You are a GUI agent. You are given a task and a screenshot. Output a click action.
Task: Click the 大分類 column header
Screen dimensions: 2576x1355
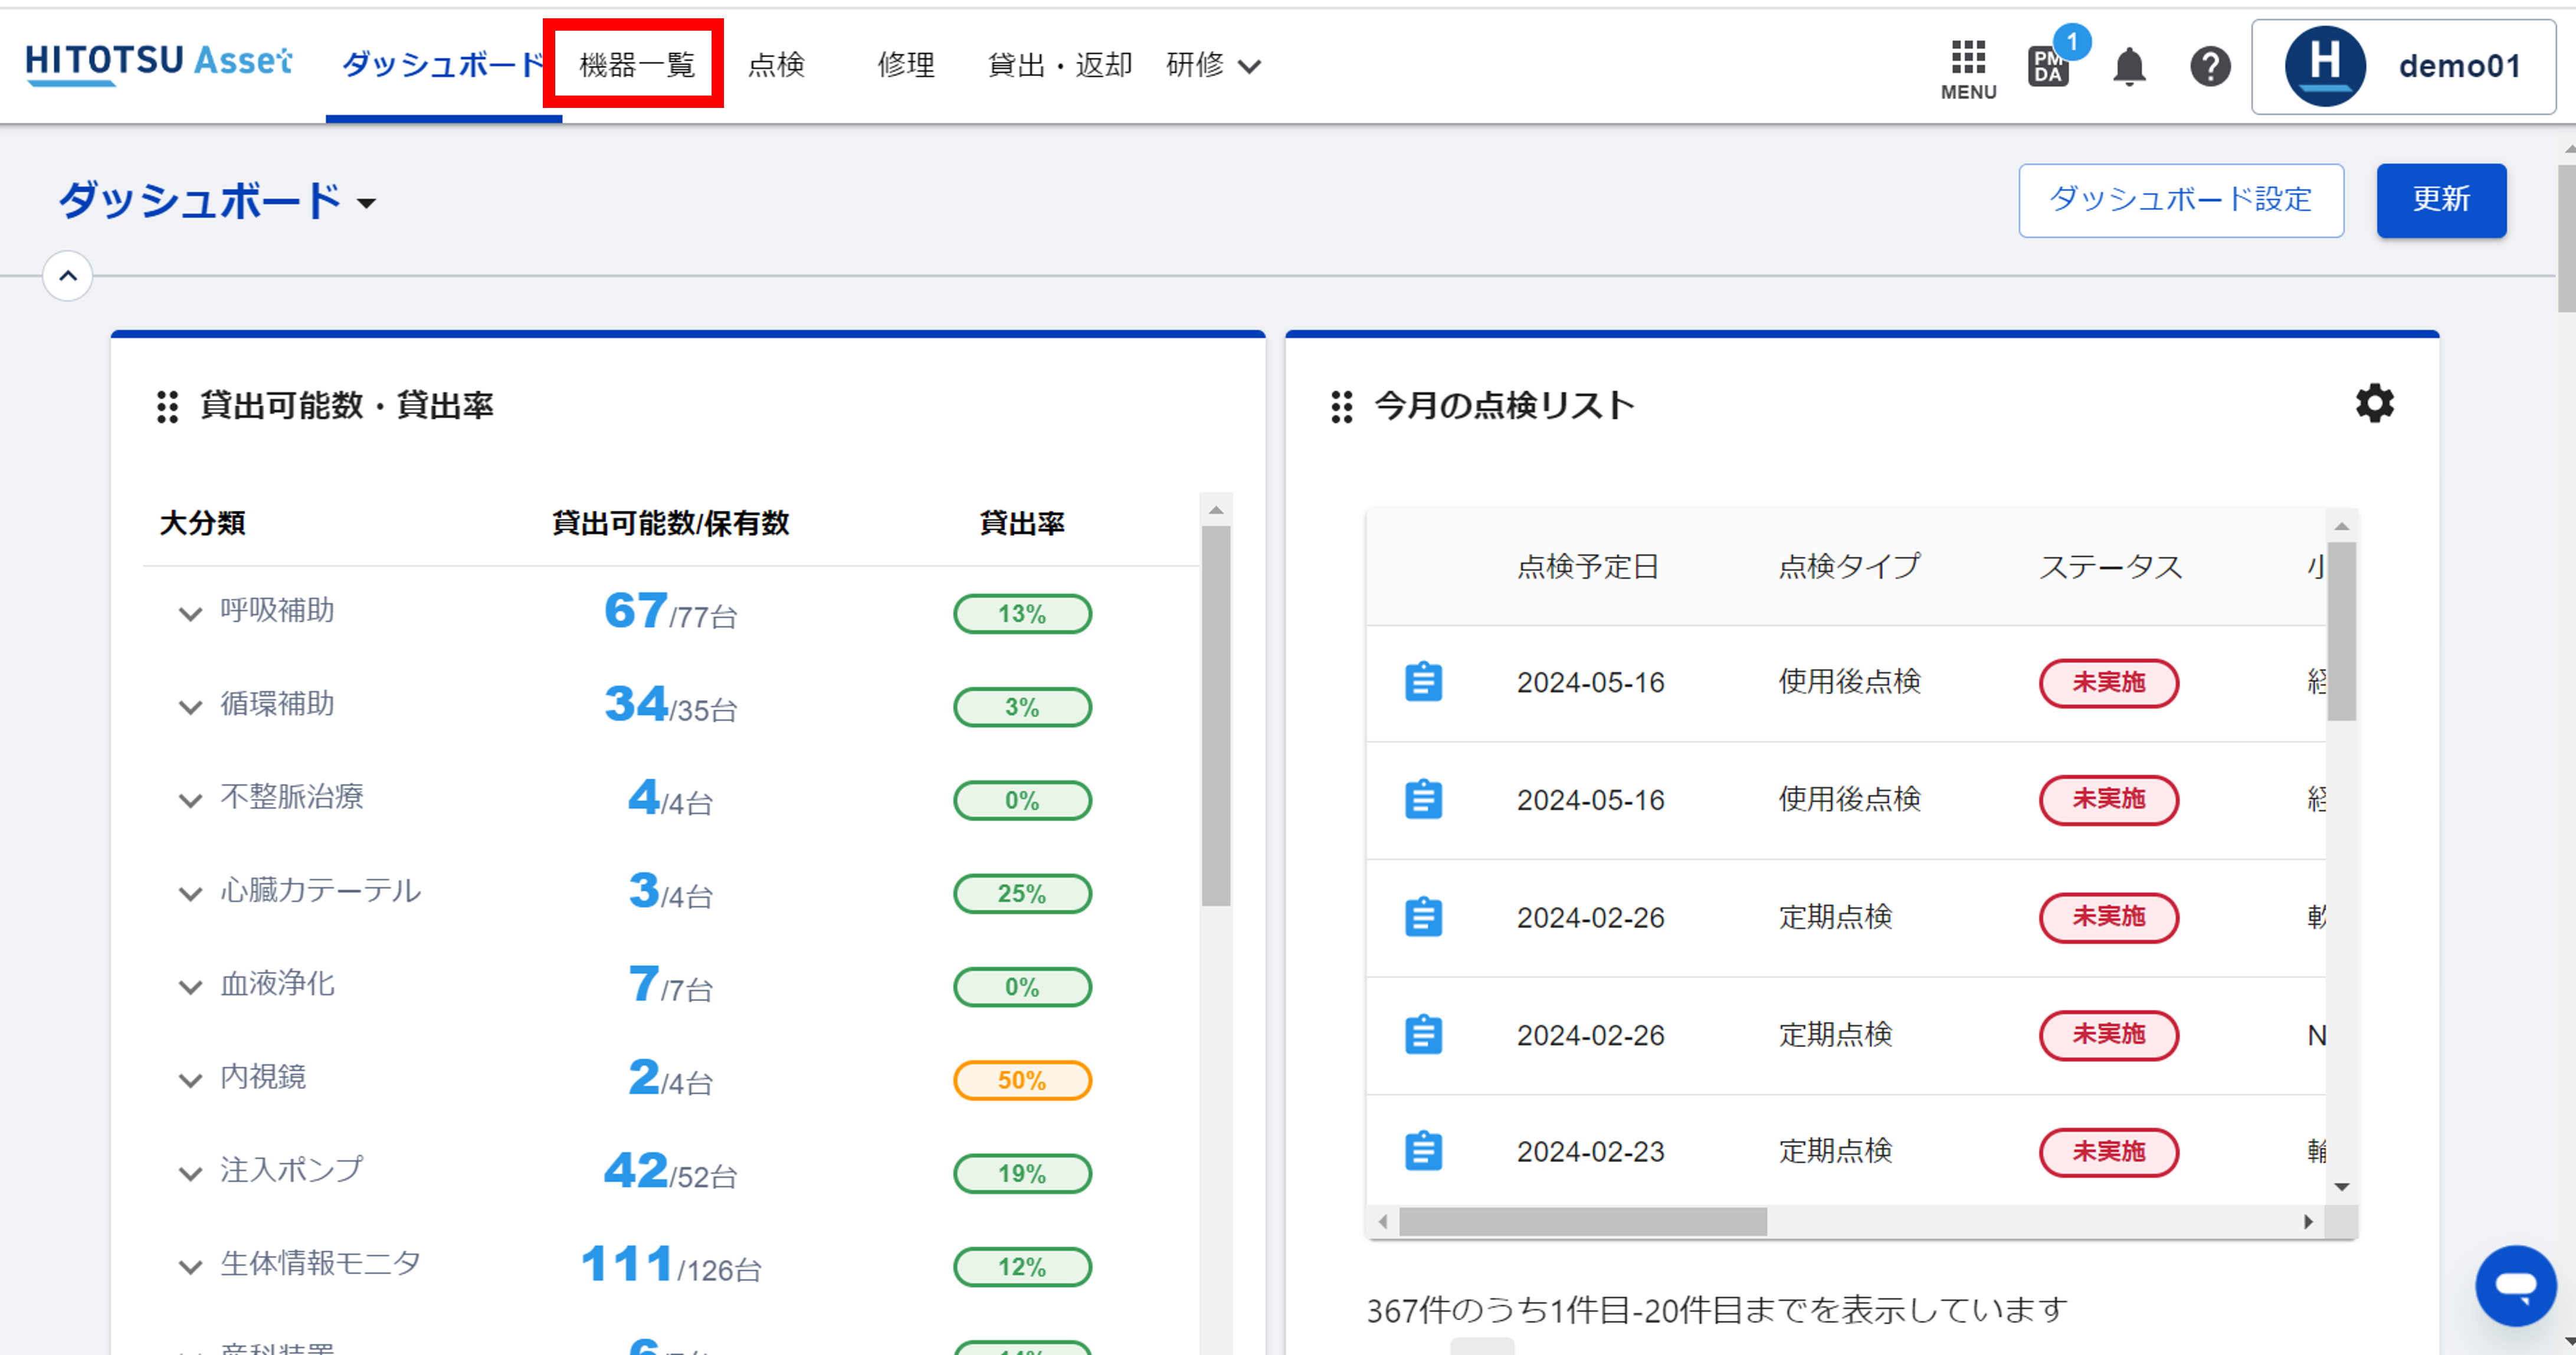[x=203, y=523]
